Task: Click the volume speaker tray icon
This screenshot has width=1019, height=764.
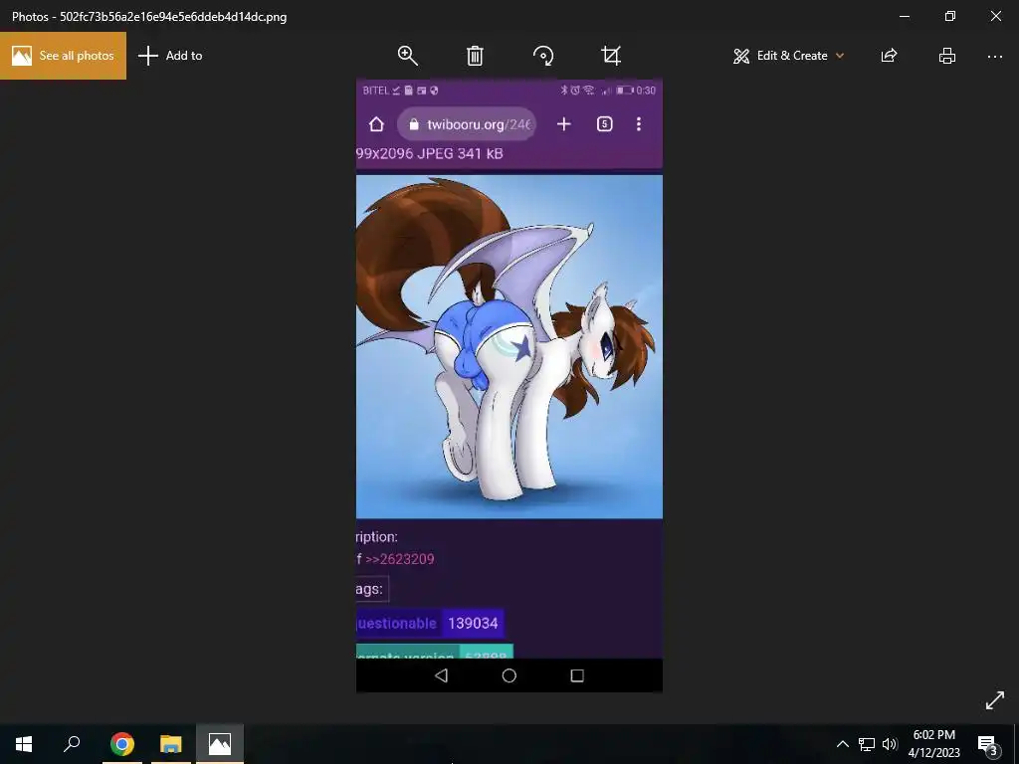Action: coord(890,744)
